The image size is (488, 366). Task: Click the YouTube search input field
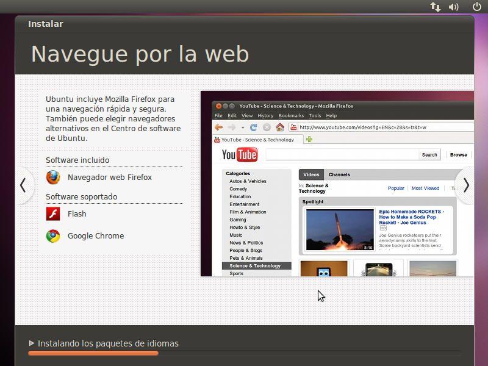pyautogui.click(x=342, y=155)
